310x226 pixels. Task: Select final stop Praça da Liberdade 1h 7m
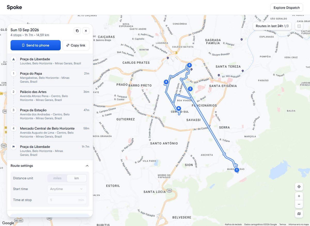tap(50, 151)
